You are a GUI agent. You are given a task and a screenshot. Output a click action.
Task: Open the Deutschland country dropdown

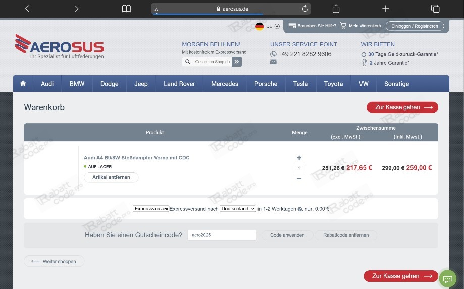click(x=238, y=209)
